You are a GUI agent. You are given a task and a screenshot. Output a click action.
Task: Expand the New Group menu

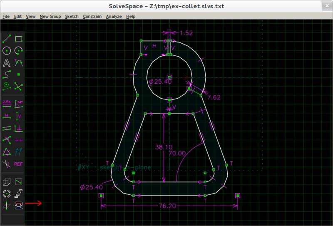[50, 17]
